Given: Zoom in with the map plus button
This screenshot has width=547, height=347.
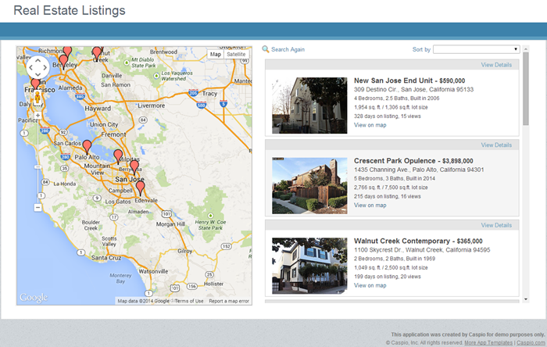Looking at the screenshot, I should click(38, 116).
